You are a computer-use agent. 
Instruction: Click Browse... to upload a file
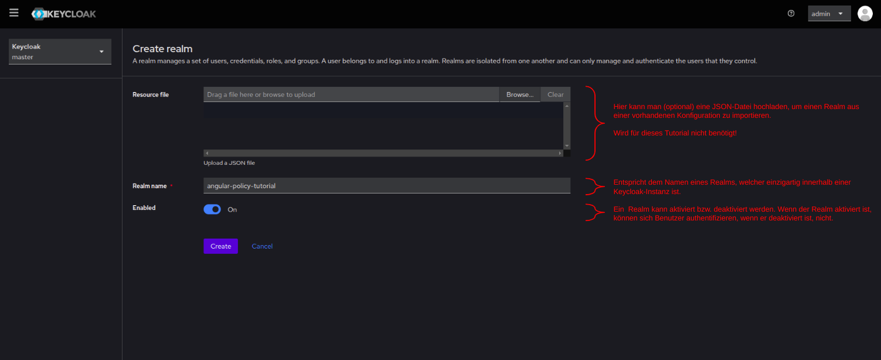click(x=520, y=94)
